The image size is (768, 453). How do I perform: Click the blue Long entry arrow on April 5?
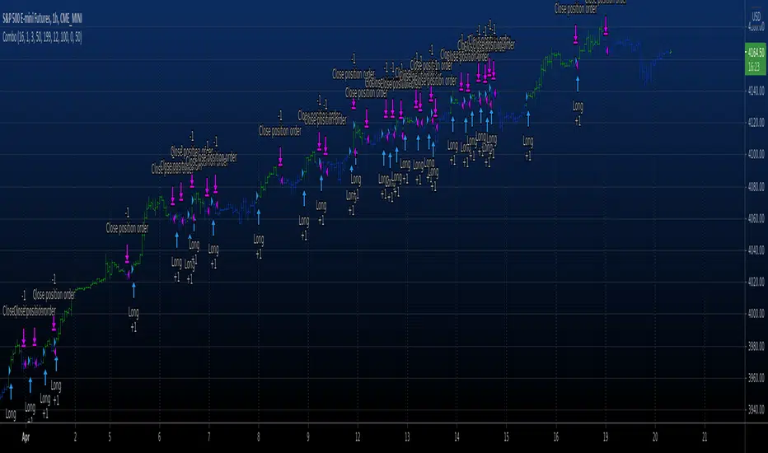(x=133, y=289)
